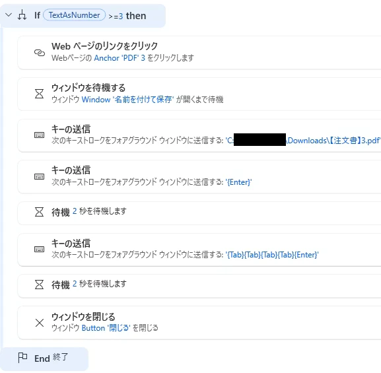Click keyboard icon of '{Enter}' key send action
Screen dimensions: 381x373
[x=40, y=176]
